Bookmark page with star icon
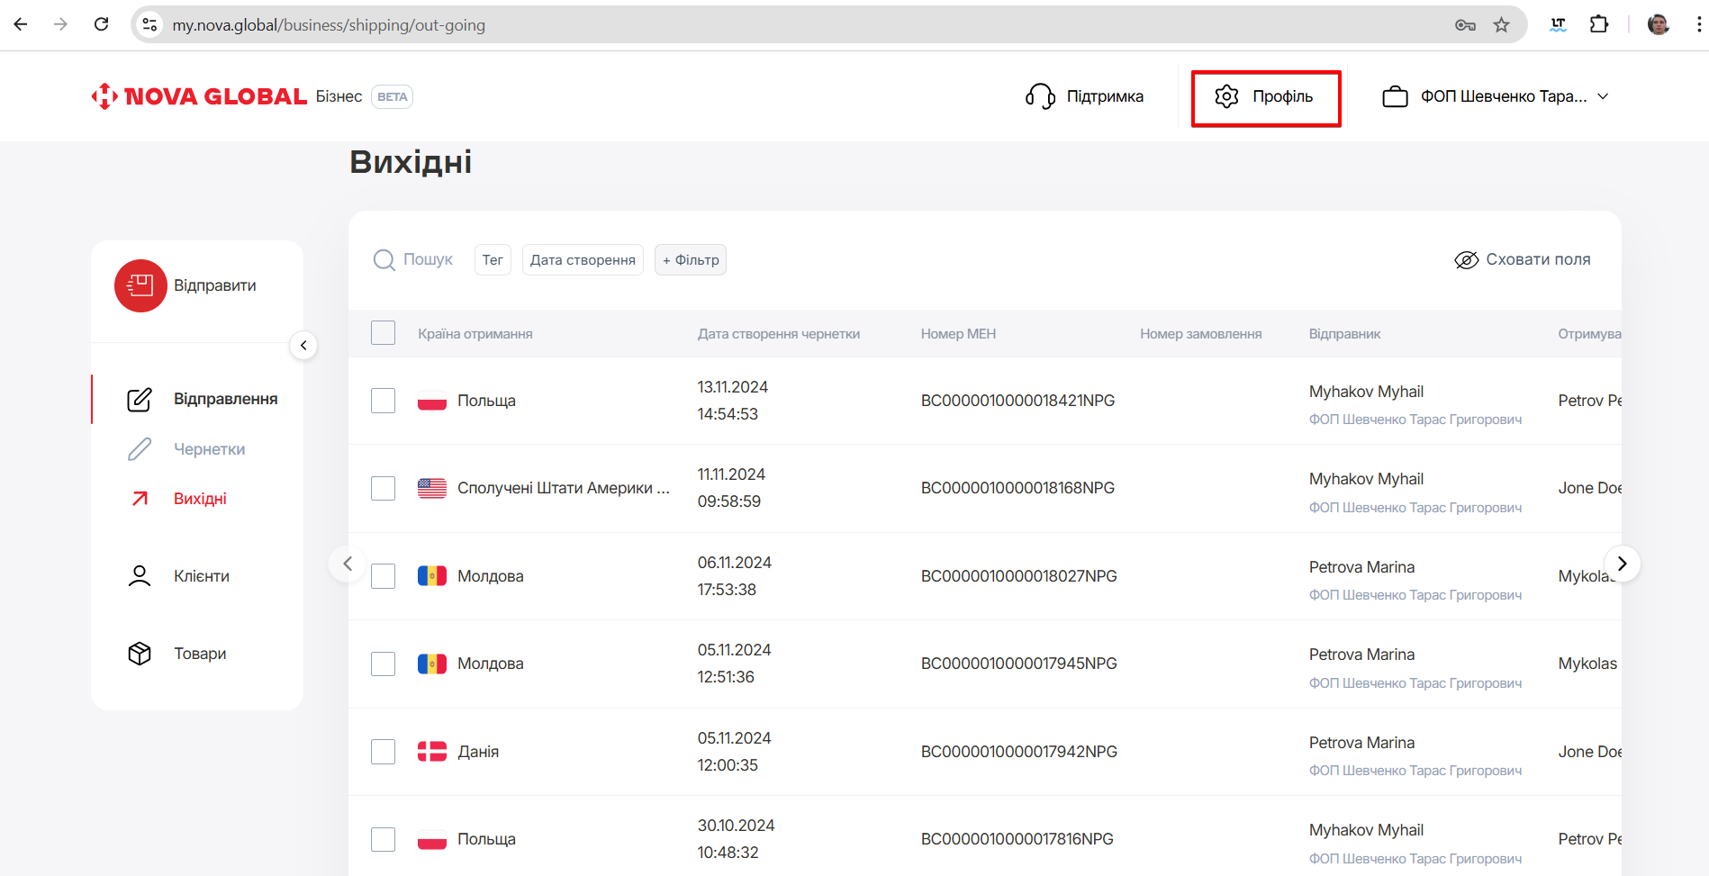The height and width of the screenshot is (876, 1709). tap(1501, 25)
